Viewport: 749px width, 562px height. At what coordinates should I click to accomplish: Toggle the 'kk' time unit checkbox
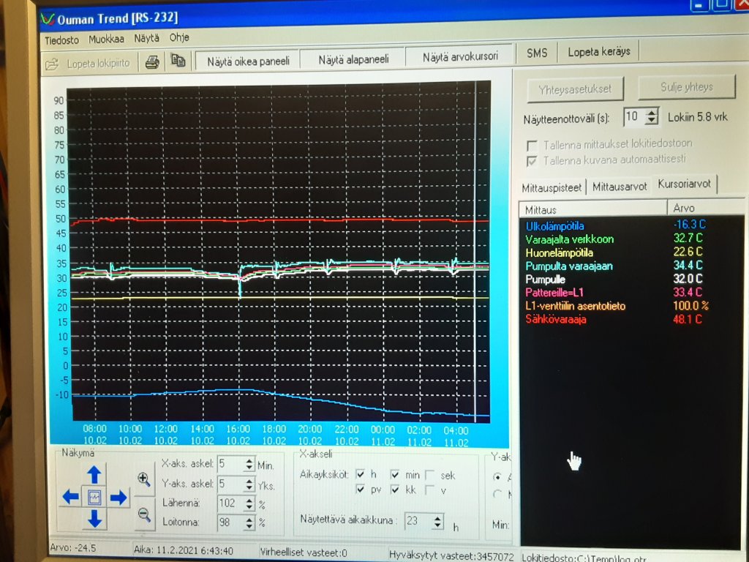pyautogui.click(x=395, y=490)
